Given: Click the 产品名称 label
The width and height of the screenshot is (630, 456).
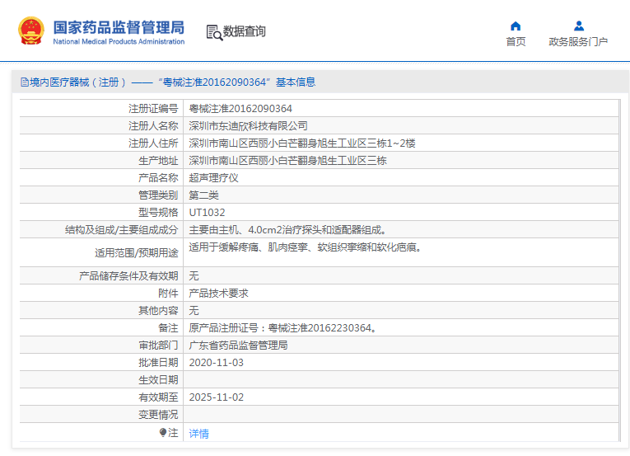Looking at the screenshot, I should click(158, 178).
